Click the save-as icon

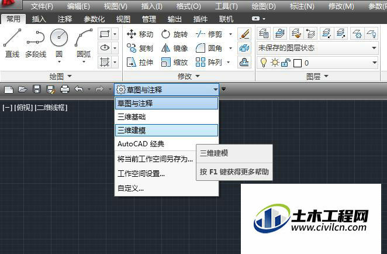point(51,89)
